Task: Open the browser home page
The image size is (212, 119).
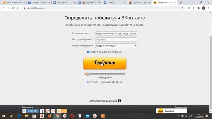Action: [18, 8]
